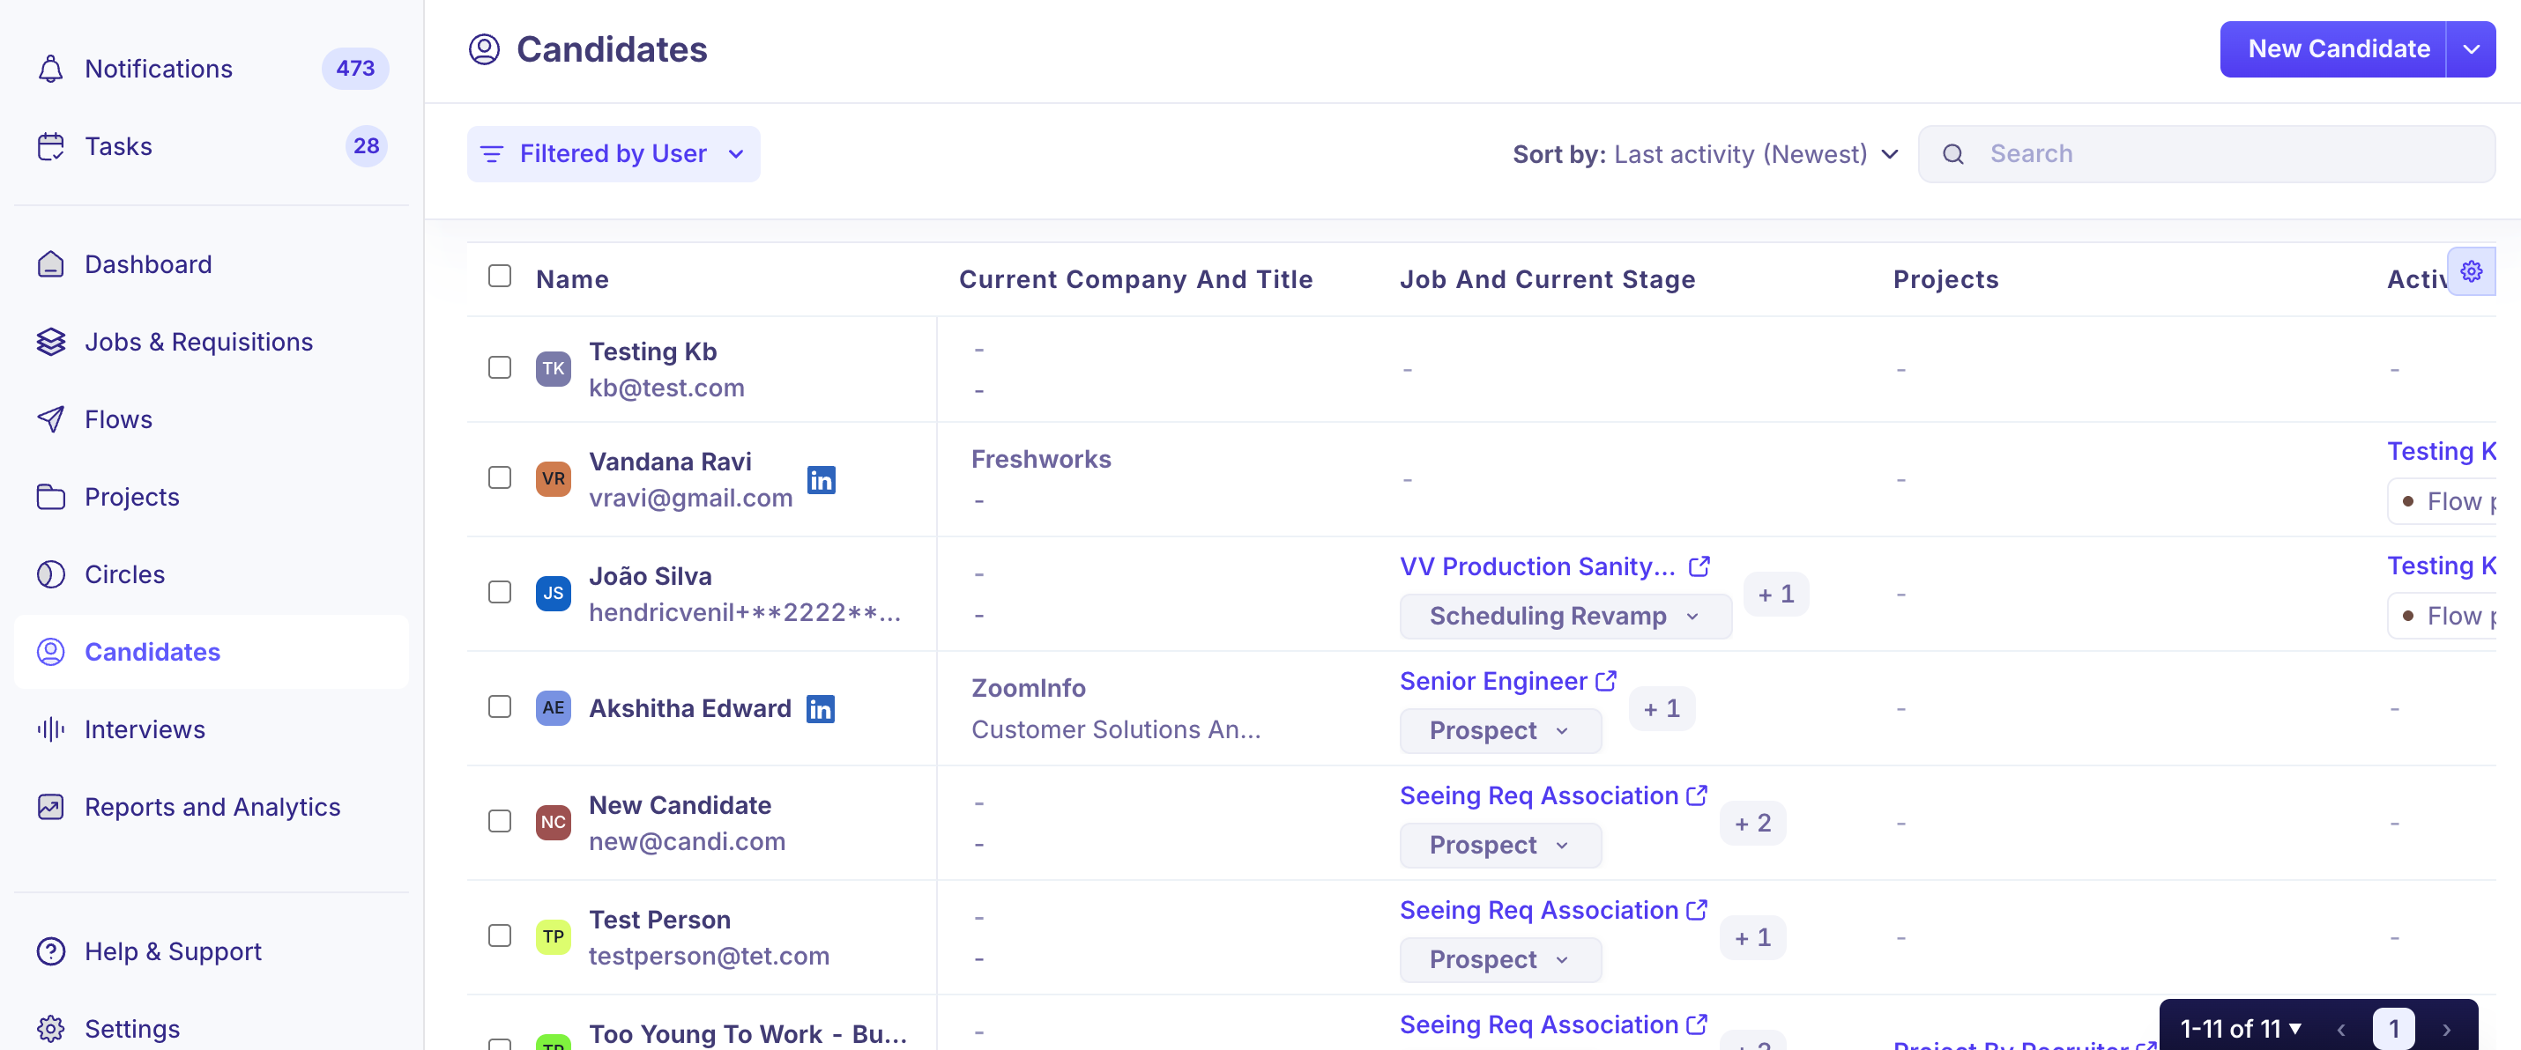Check the box for Testing Kb
2521x1050 pixels.
click(499, 366)
